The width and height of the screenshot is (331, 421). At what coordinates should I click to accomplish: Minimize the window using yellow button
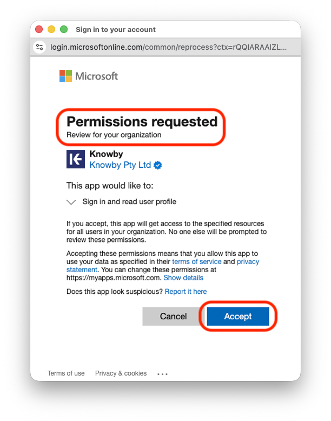(x=51, y=29)
